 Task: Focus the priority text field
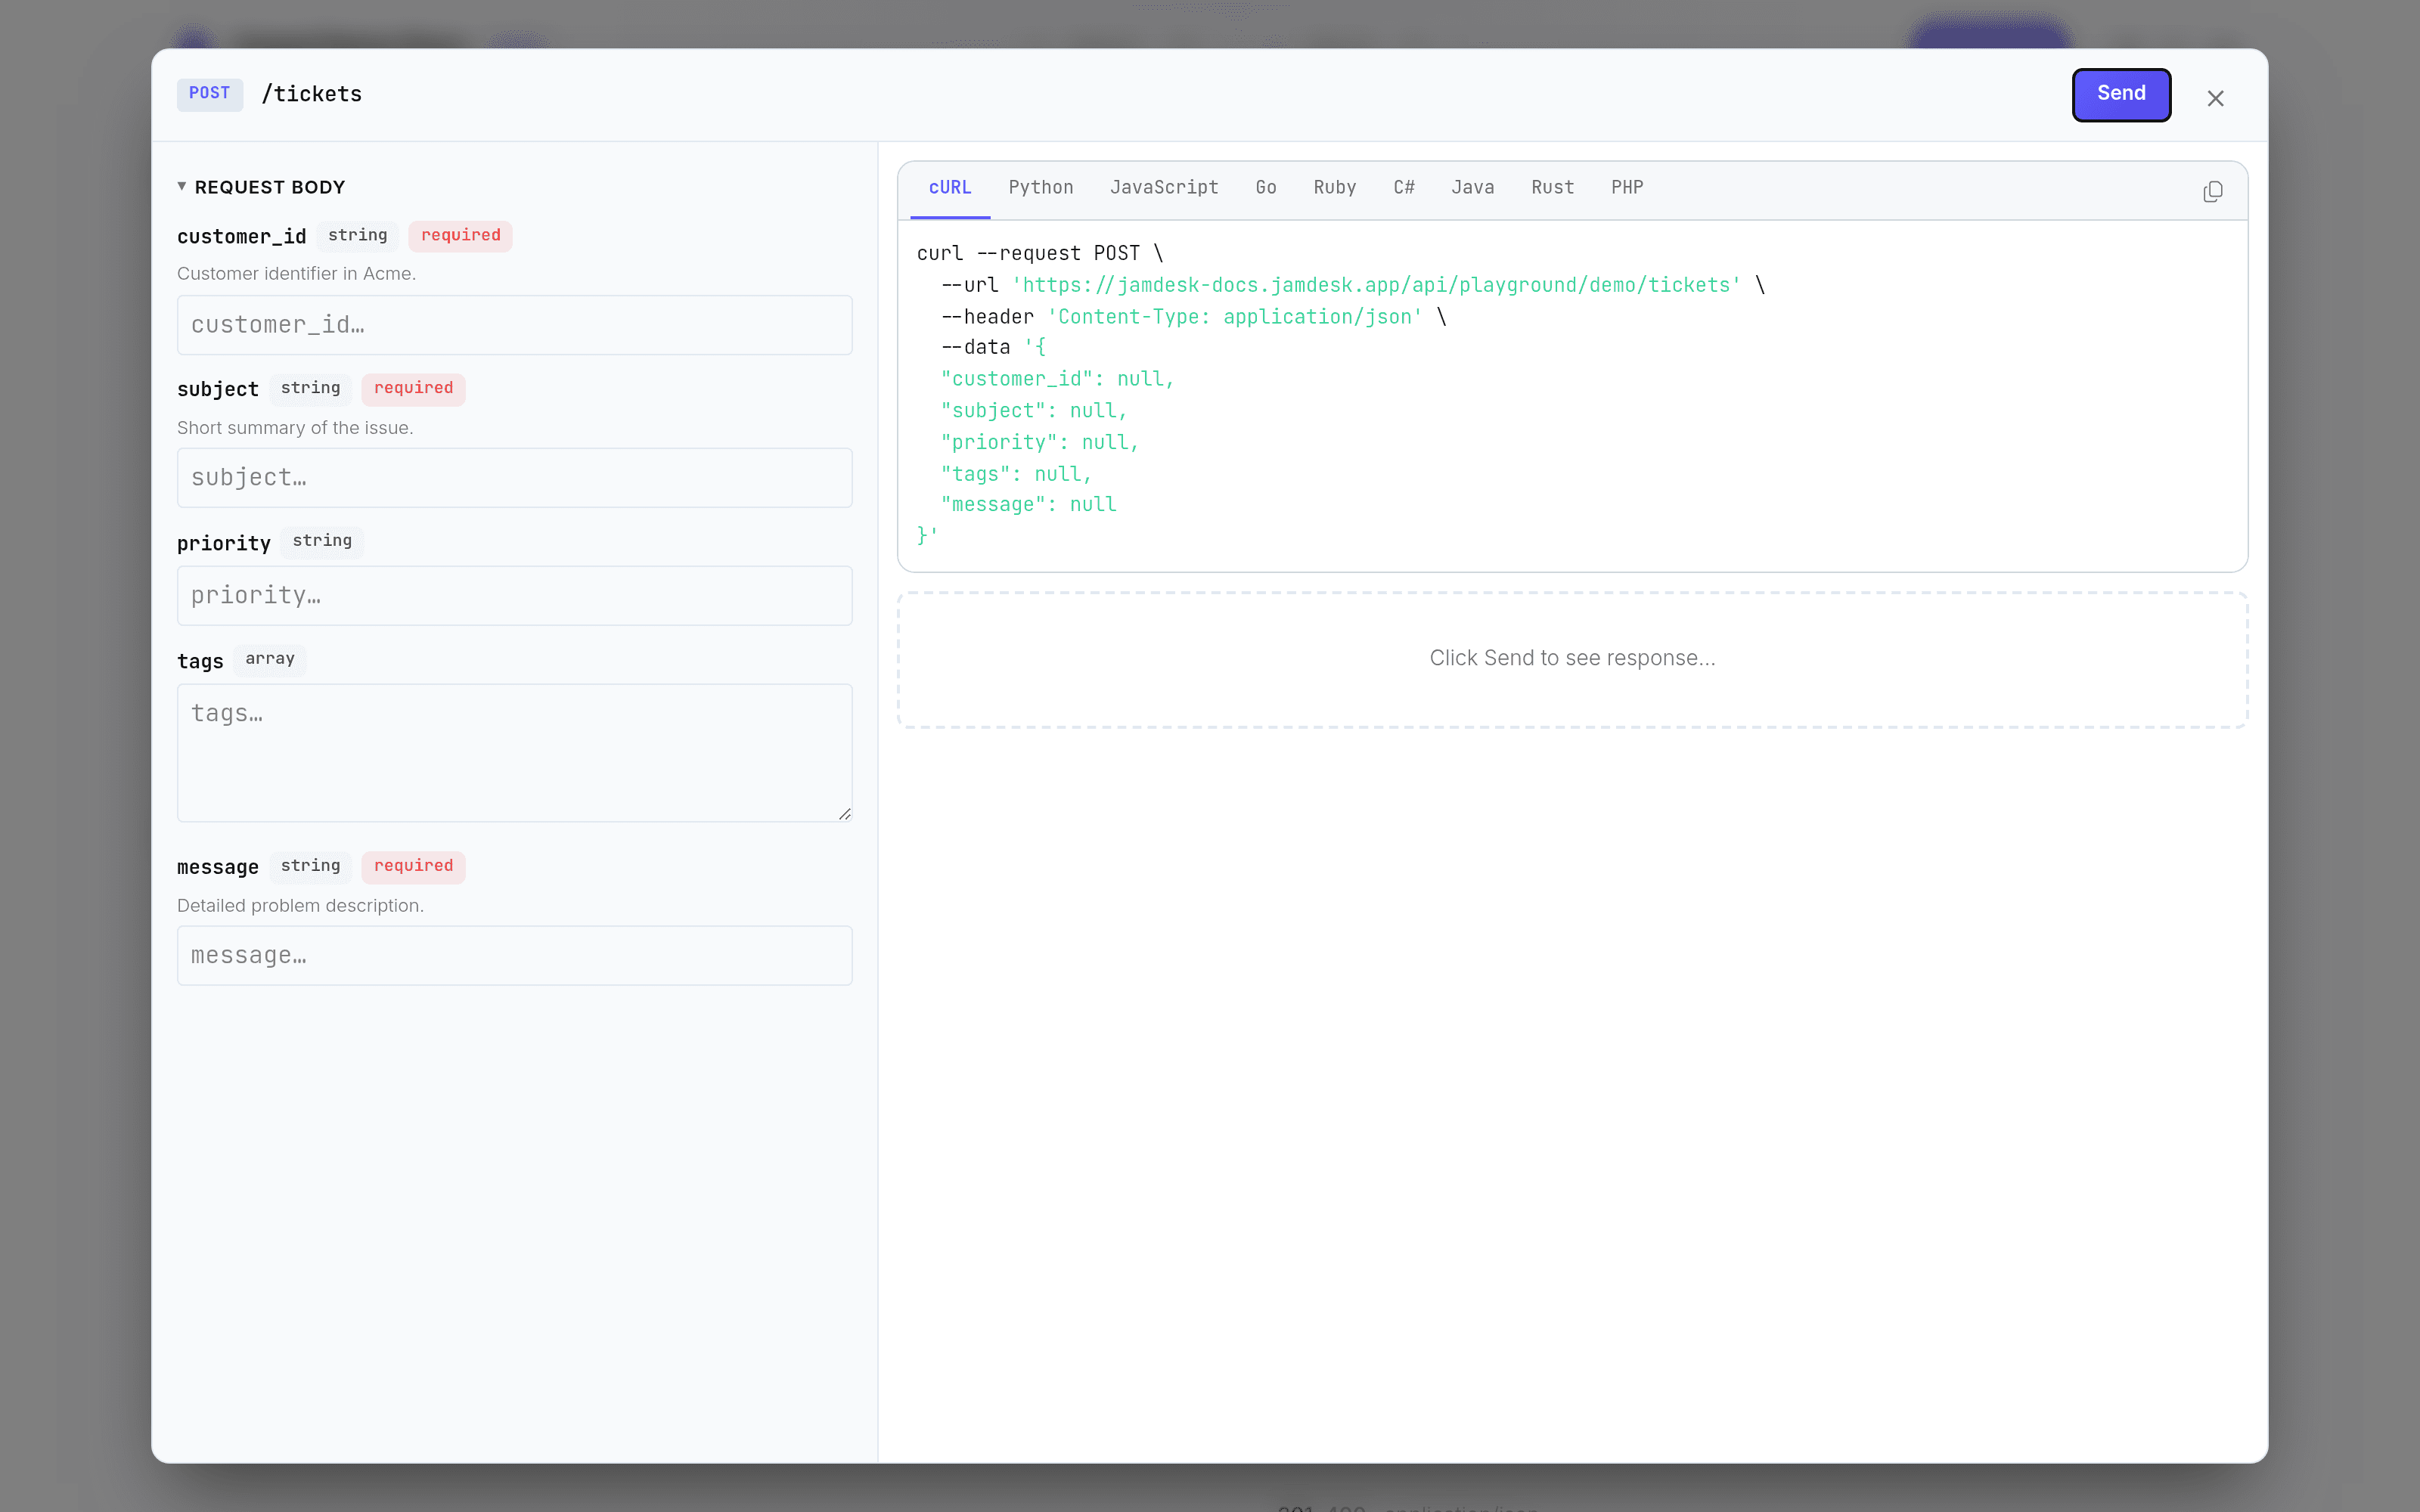514,596
